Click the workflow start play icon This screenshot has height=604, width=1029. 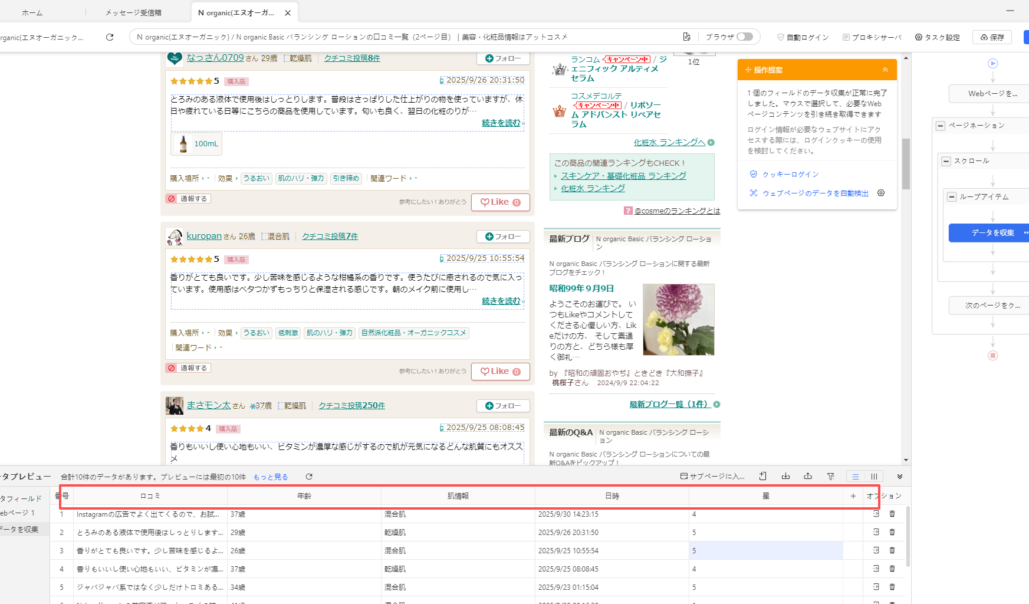(x=993, y=63)
